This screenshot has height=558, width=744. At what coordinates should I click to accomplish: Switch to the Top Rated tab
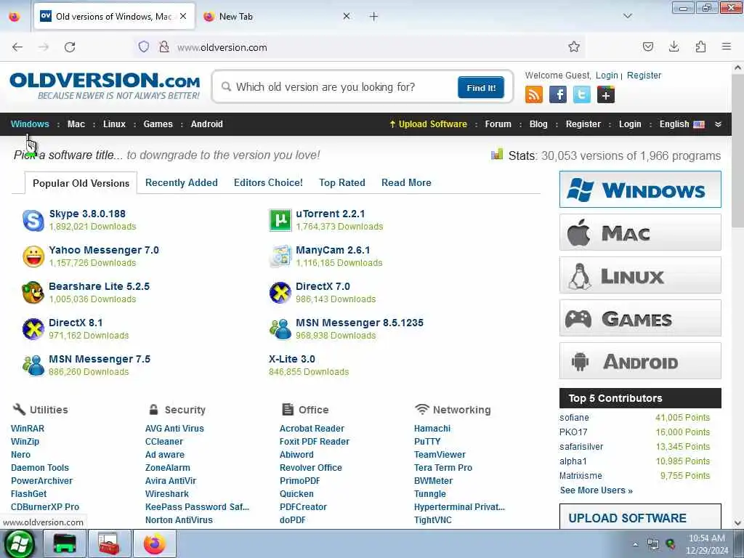pyautogui.click(x=342, y=182)
